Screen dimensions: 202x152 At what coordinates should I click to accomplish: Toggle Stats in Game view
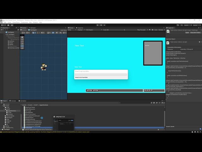click(x=156, y=30)
